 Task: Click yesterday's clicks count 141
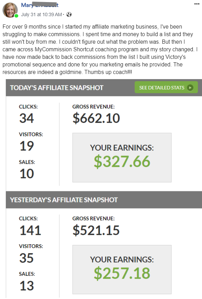(x=30, y=230)
